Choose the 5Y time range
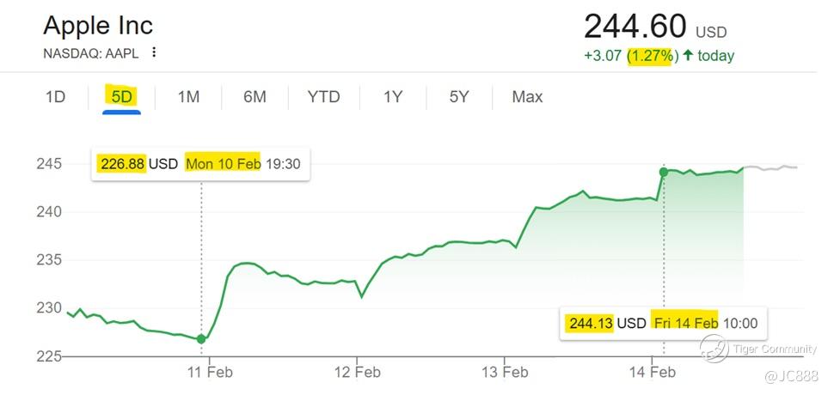 tap(459, 97)
